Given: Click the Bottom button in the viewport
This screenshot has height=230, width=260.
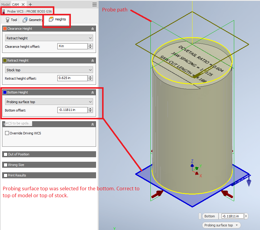Looking at the screenshot, I should tap(210, 216).
